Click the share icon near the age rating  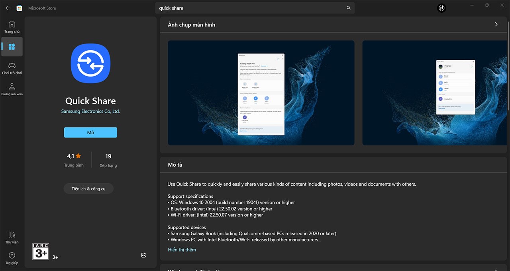143,255
